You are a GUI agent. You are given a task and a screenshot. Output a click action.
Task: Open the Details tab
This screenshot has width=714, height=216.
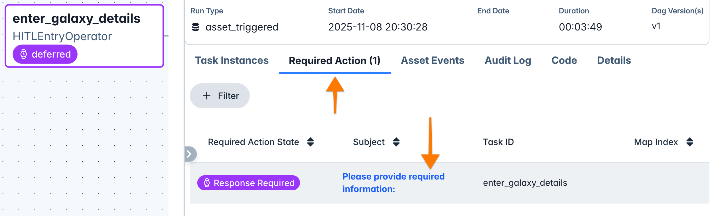click(x=614, y=60)
